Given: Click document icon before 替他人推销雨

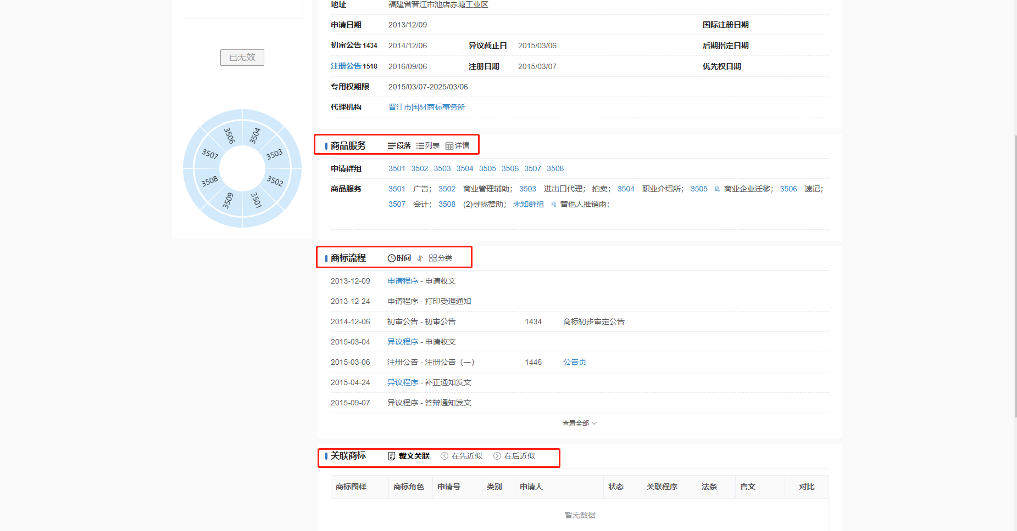Looking at the screenshot, I should tap(553, 205).
